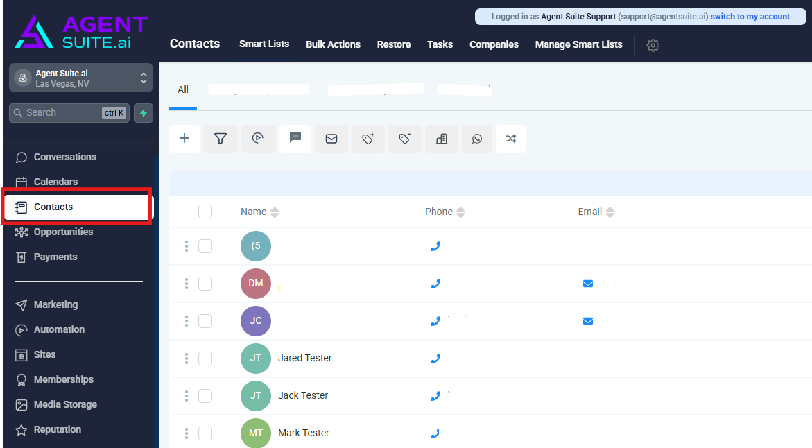Click email envelope icon in JC row
This screenshot has width=812, height=448.
[x=588, y=321]
